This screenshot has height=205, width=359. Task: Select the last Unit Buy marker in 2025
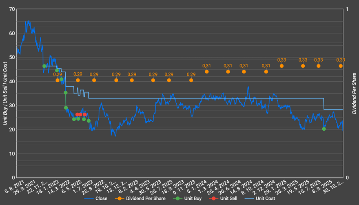(324, 129)
